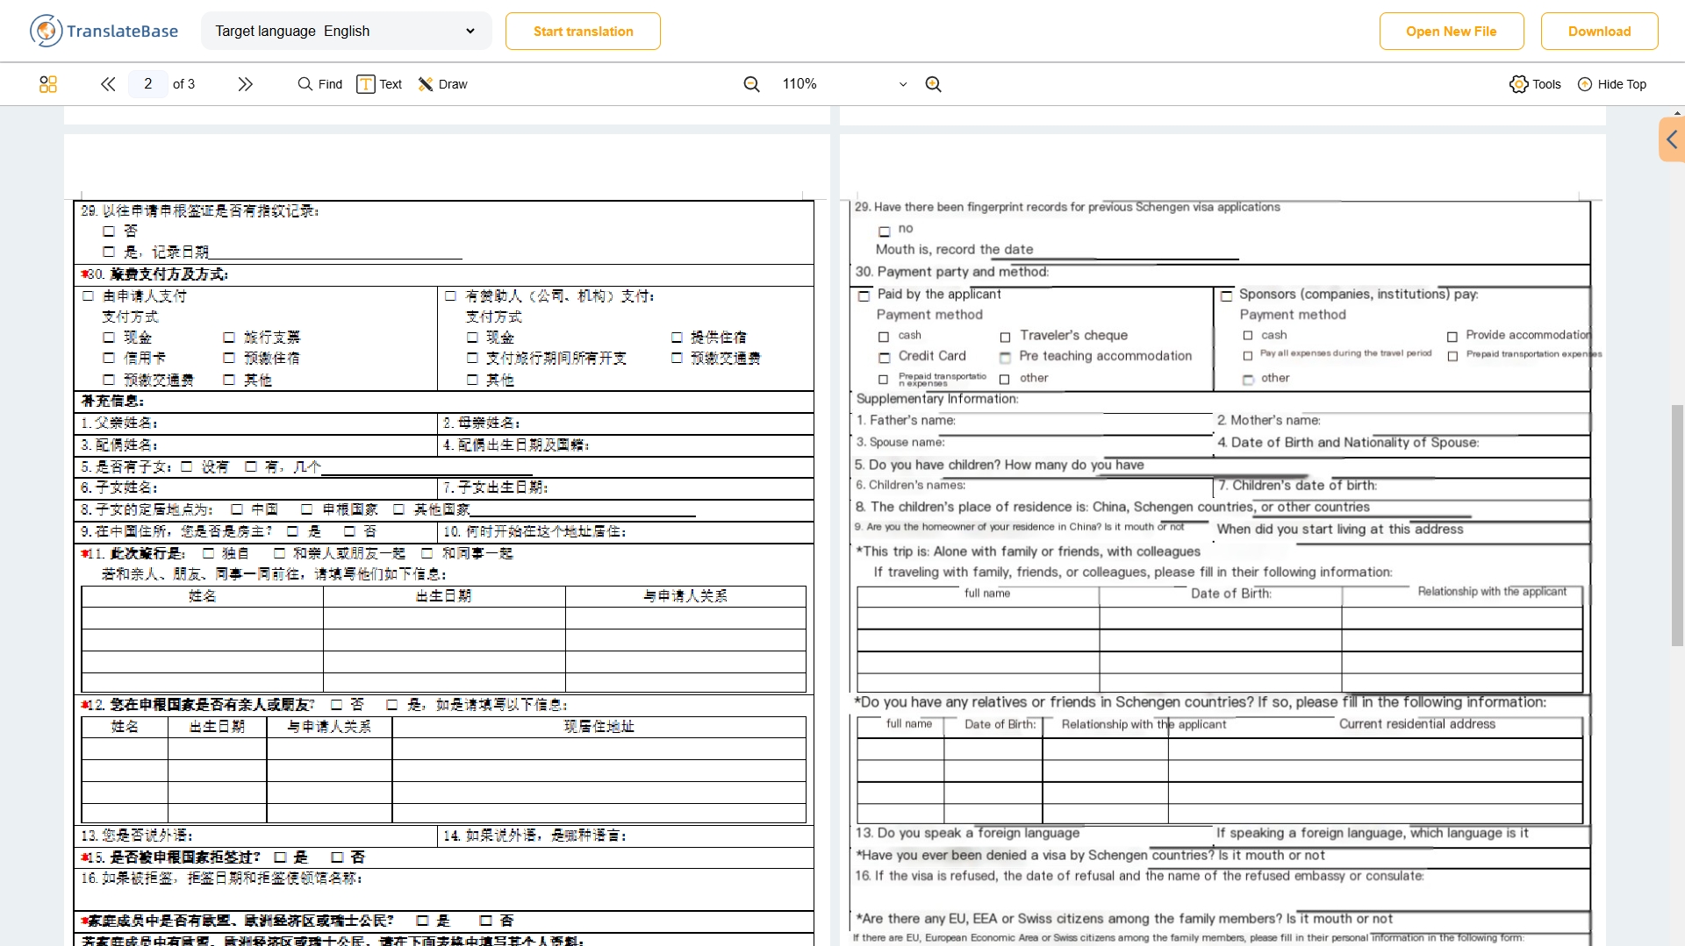The height and width of the screenshot is (946, 1685).
Task: Click '30. Payment party and method:' text
Action: [x=952, y=272]
